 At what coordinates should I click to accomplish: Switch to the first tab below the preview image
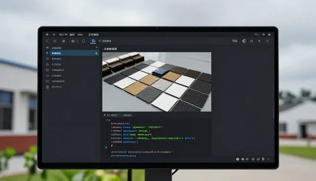[x=111, y=115]
